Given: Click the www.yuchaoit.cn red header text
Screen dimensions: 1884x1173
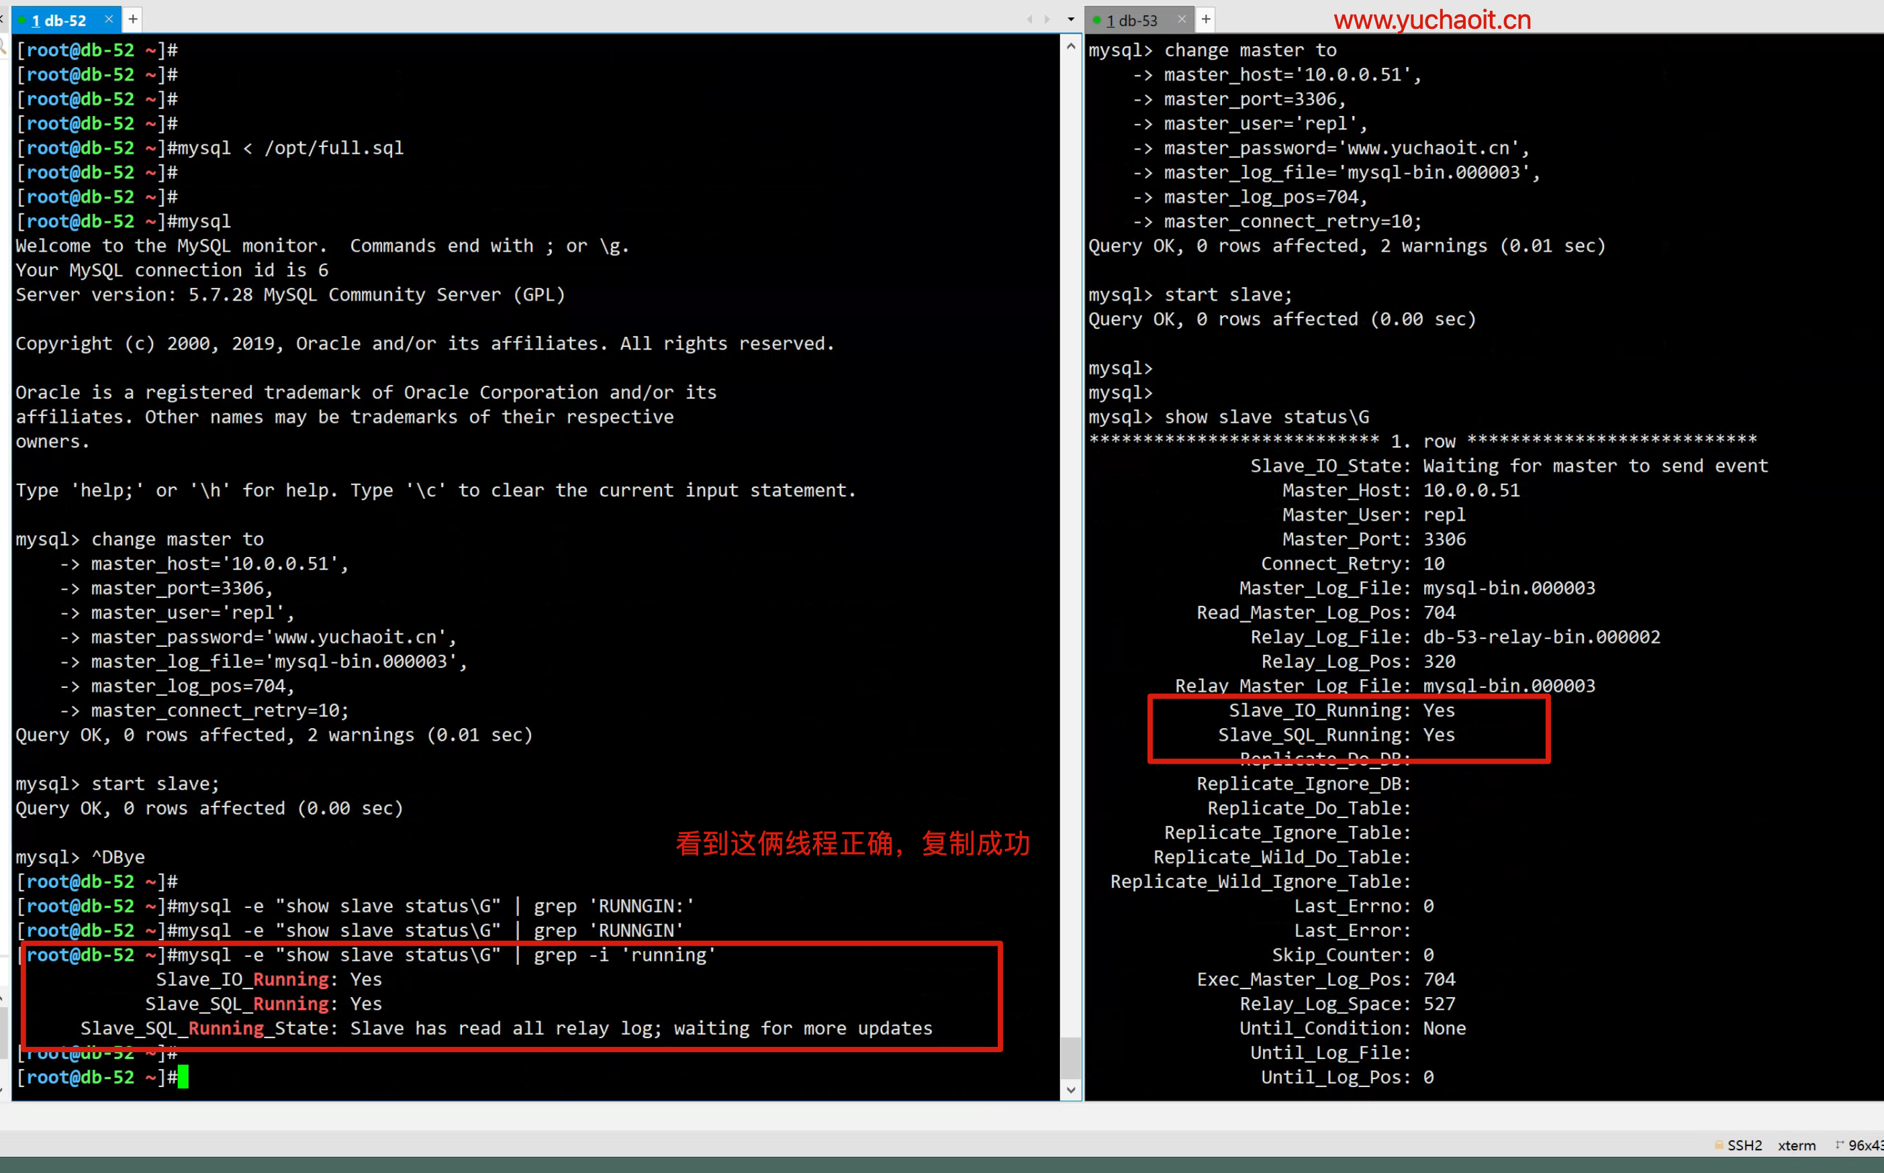Looking at the screenshot, I should click(x=1432, y=19).
